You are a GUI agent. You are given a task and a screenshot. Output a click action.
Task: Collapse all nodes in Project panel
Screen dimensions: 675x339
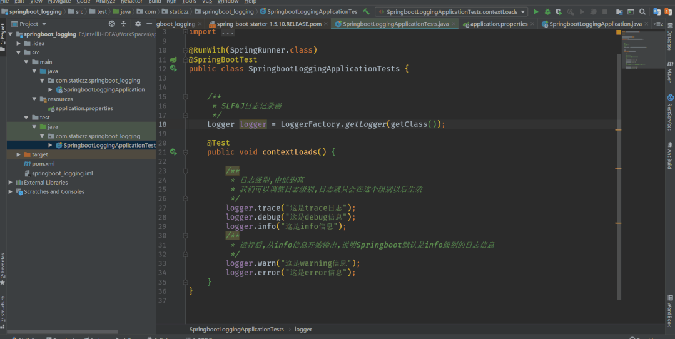[123, 24]
